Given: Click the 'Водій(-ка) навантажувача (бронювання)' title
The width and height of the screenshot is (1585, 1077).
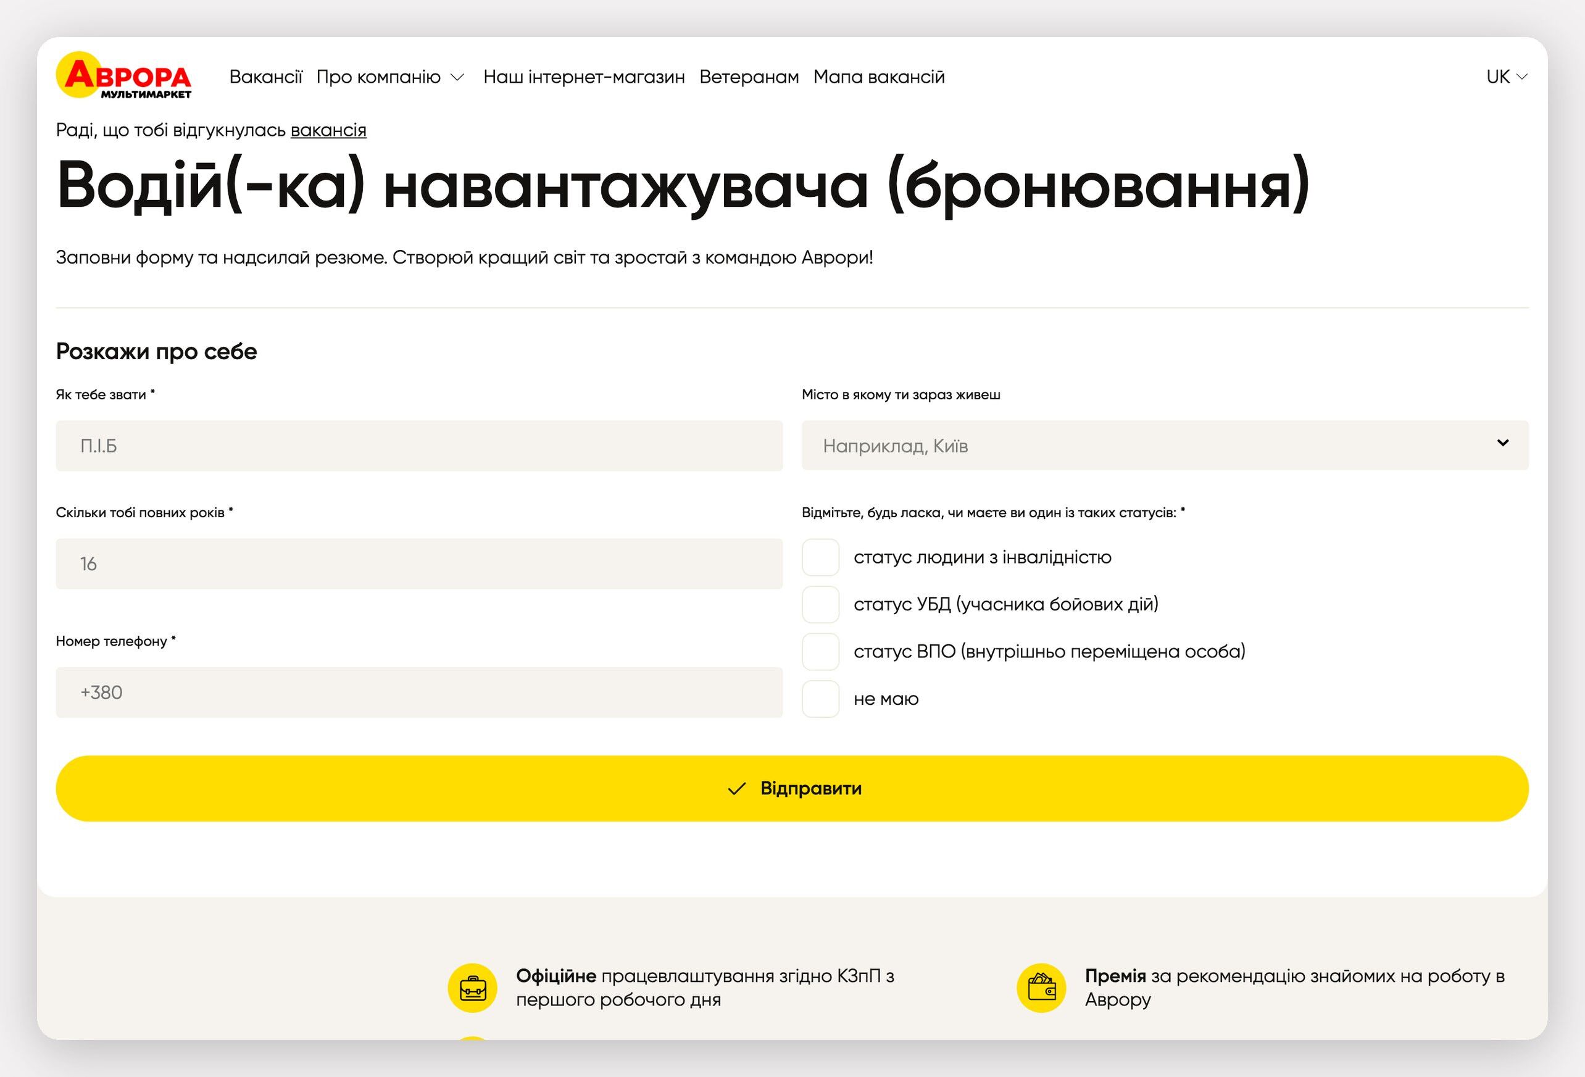Looking at the screenshot, I should pyautogui.click(x=683, y=186).
